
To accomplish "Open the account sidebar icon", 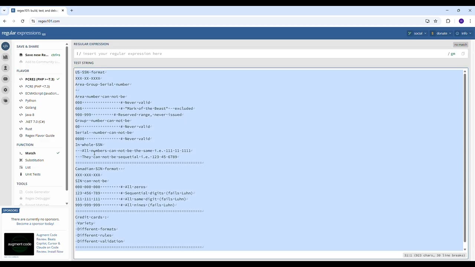I will point(5,68).
